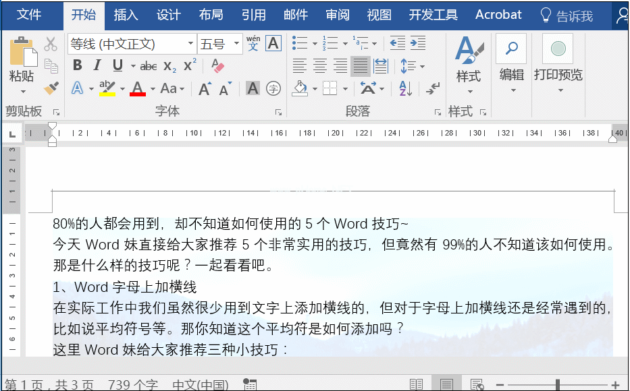The height and width of the screenshot is (391, 630).
Task: Open 段落 paragraph dialog launcher
Action: [x=438, y=113]
